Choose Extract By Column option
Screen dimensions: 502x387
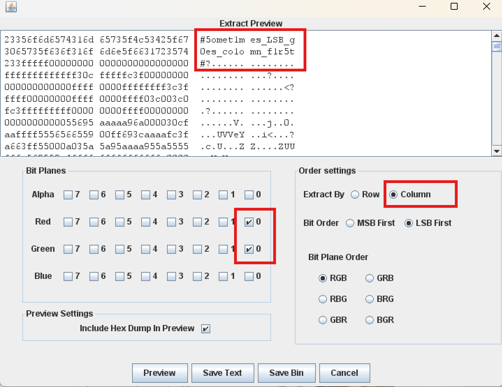coord(393,195)
